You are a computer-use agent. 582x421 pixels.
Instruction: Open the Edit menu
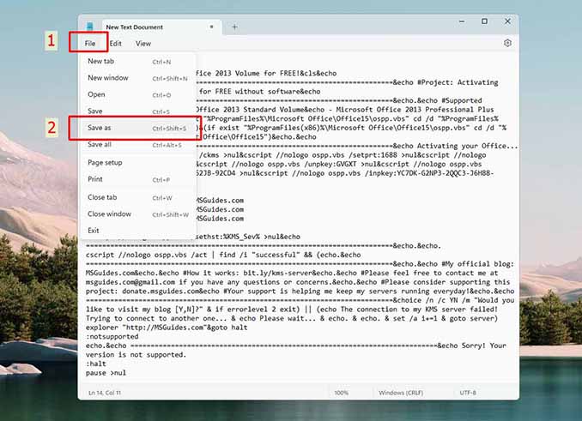(x=115, y=44)
